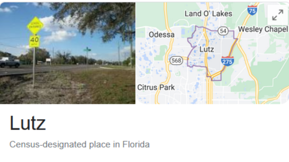289x162 pixels.
Task: Click the Census-designated place in Florida subtitle
Action: (79, 144)
